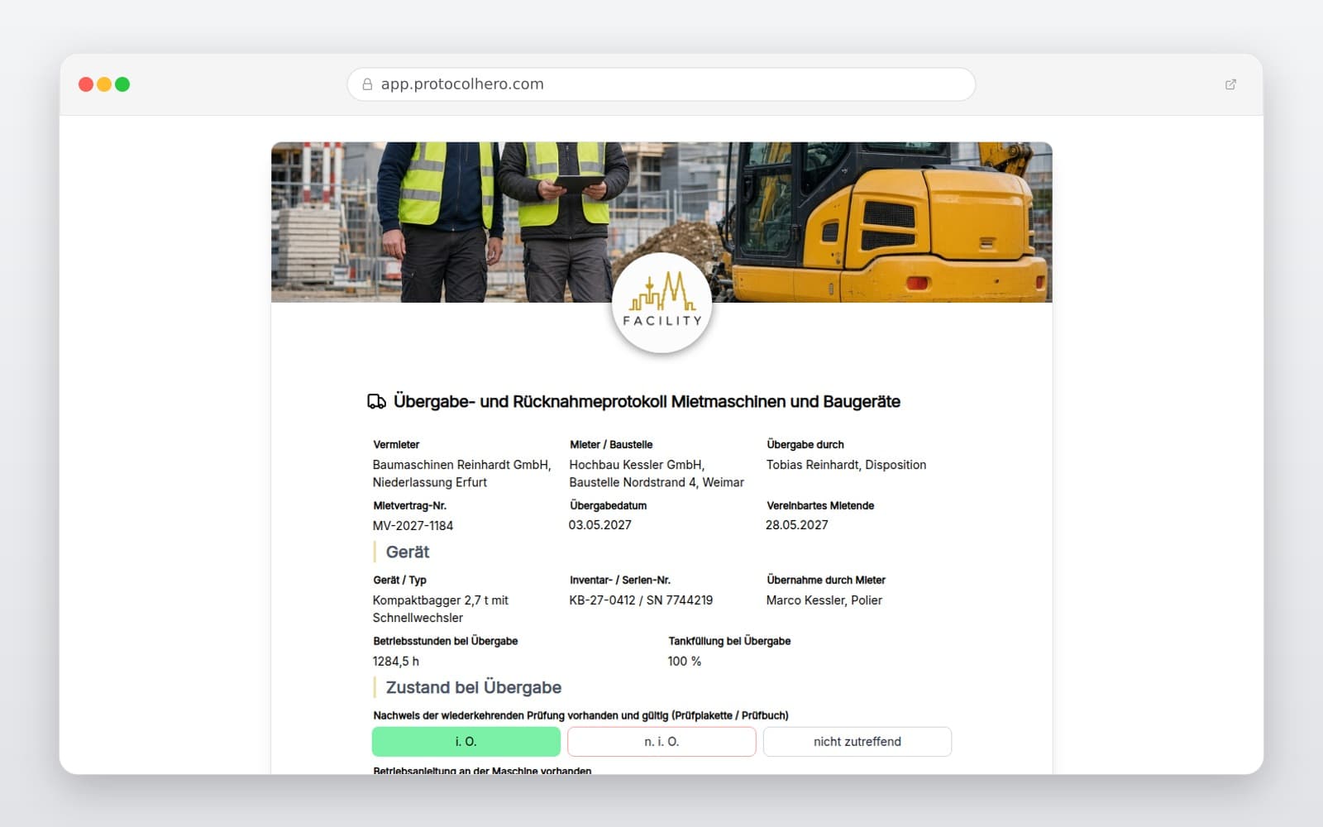Choose 'nicht zutreffend' for Prüfung Nachweis
This screenshot has height=827, width=1323.
pyautogui.click(x=857, y=742)
